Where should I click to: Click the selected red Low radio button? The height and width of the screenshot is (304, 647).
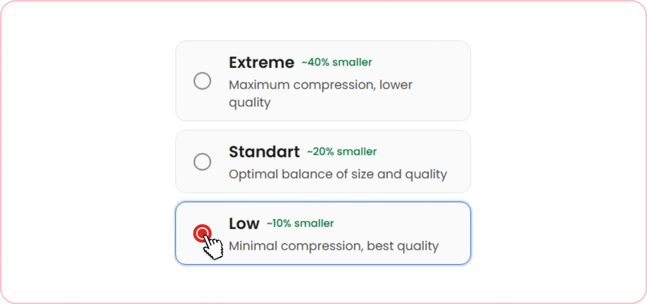202,233
